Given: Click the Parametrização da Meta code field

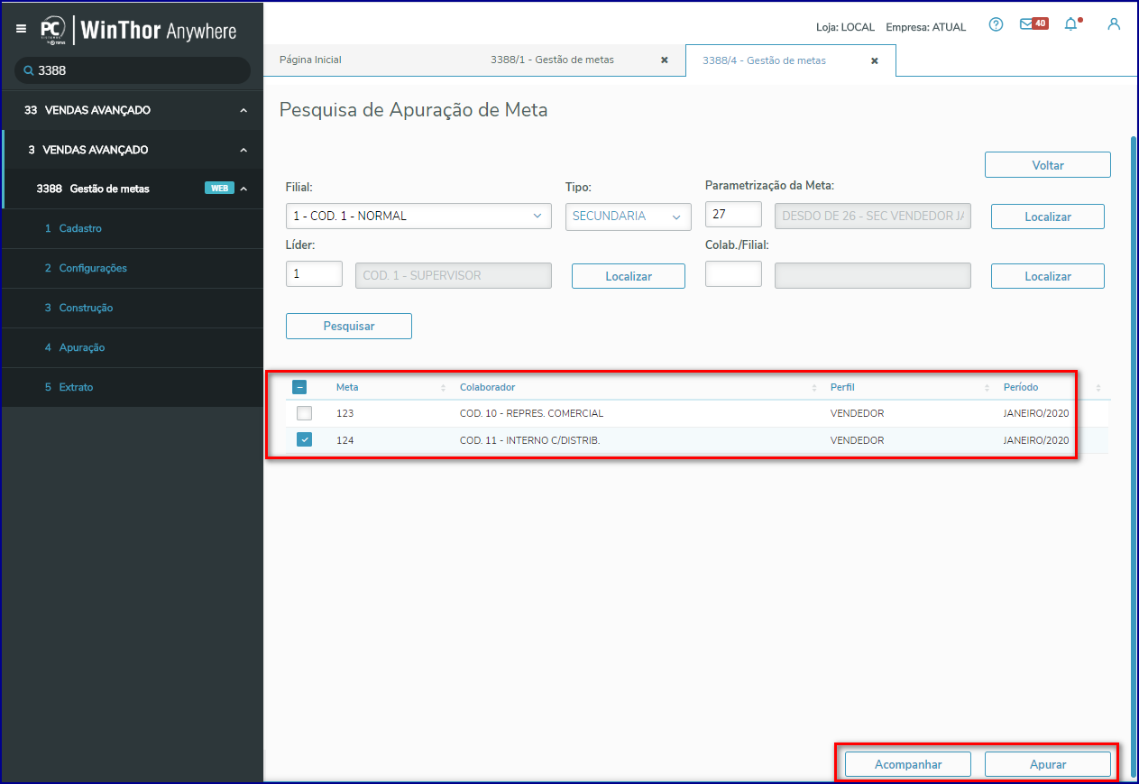Looking at the screenshot, I should point(733,215).
